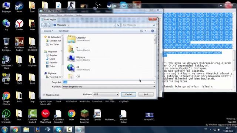Select Belgeler in navigation tree
The height and width of the screenshot is (133, 237).
click(51, 55)
